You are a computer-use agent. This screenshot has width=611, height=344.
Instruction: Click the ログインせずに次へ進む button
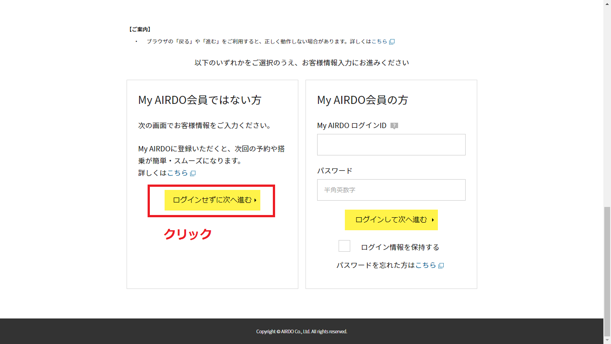[x=212, y=200]
